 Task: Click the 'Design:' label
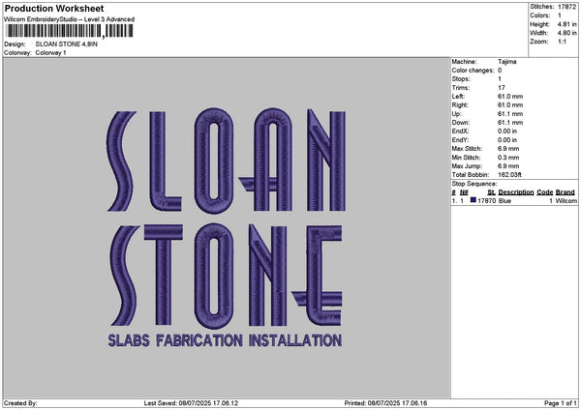tap(15, 44)
